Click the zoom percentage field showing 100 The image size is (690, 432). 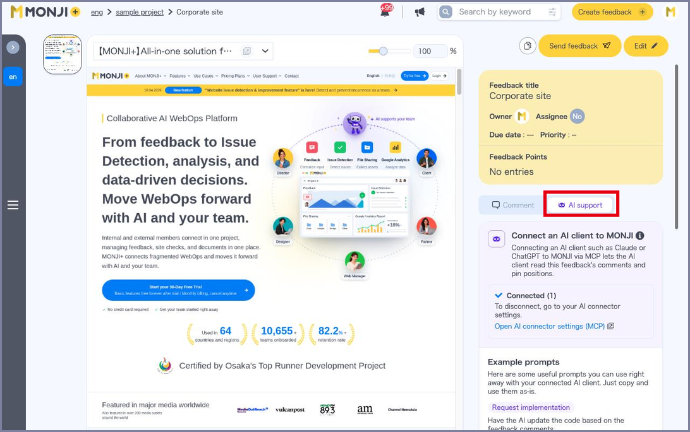(x=430, y=51)
